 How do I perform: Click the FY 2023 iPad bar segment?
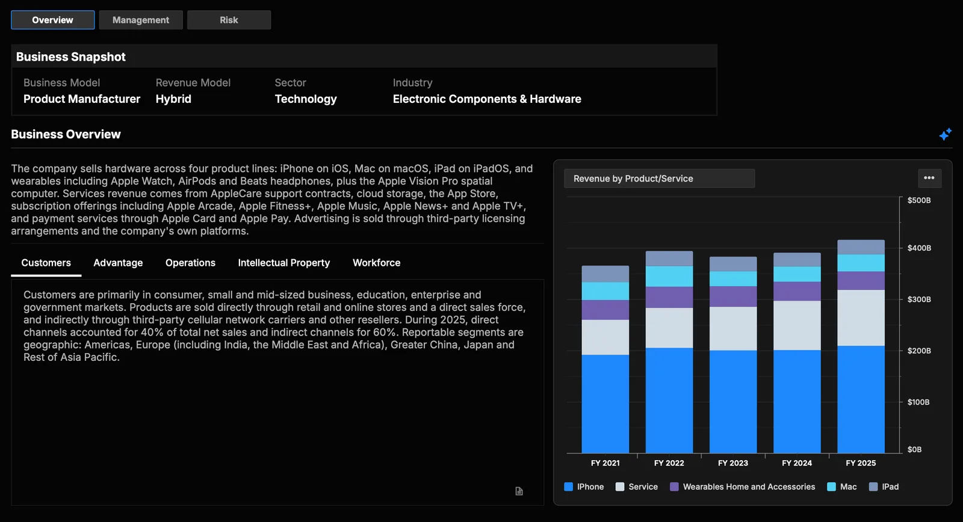pyautogui.click(x=733, y=263)
